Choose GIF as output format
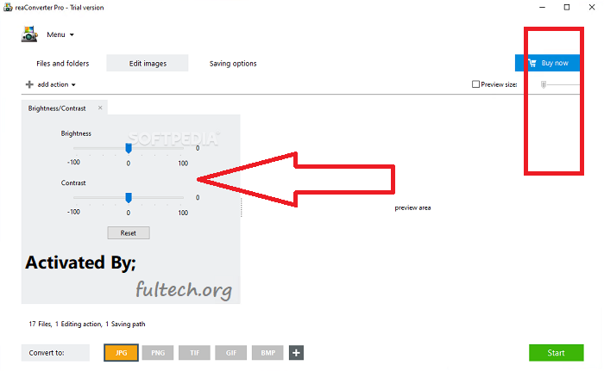604x371 pixels. click(x=231, y=353)
